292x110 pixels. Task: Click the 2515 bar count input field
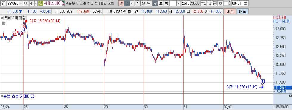pos(185,3)
